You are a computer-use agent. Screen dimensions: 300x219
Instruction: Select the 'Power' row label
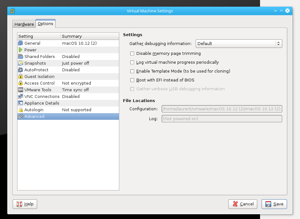pos(30,50)
